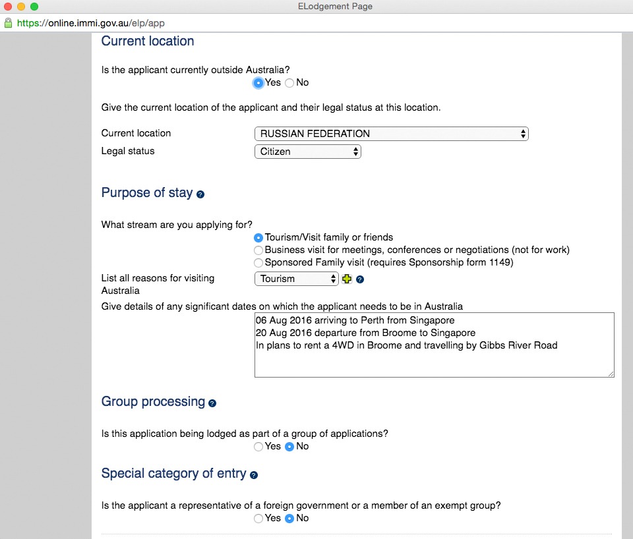Open the Current location country dropdown
The width and height of the screenshot is (633, 539).
tap(391, 134)
